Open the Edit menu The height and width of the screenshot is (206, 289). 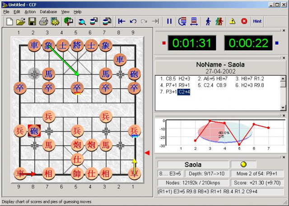coord(17,12)
